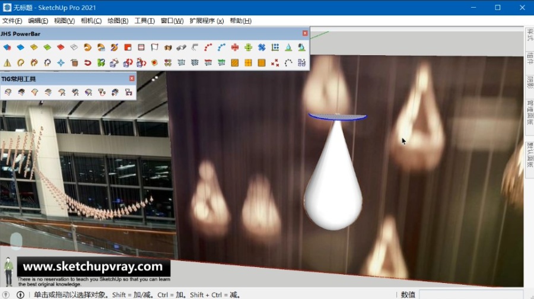Click the dashed arc icon in PowerBar

click(288, 63)
